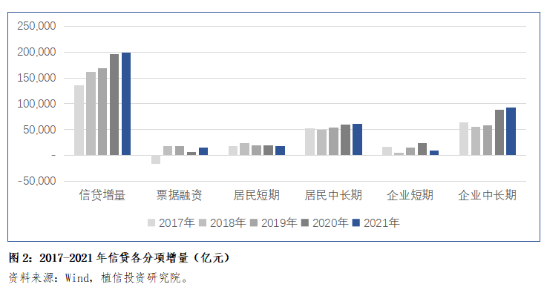Select the dark gray 2020 bar in 企业短期

point(422,149)
